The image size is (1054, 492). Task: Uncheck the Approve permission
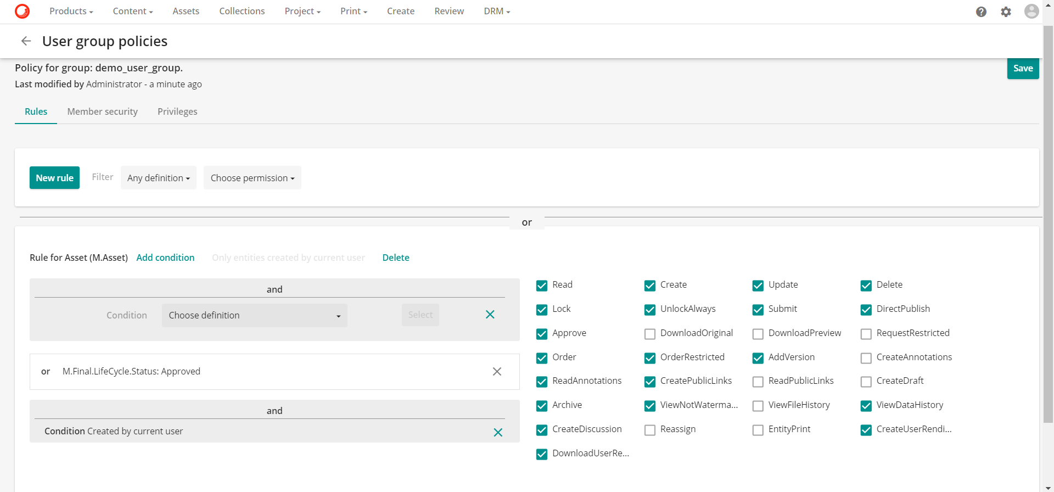[x=542, y=334]
